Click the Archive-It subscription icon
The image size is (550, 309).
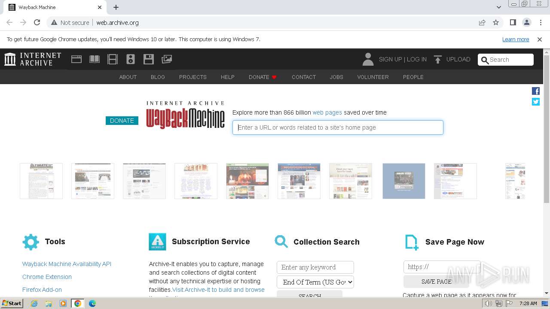click(x=157, y=242)
